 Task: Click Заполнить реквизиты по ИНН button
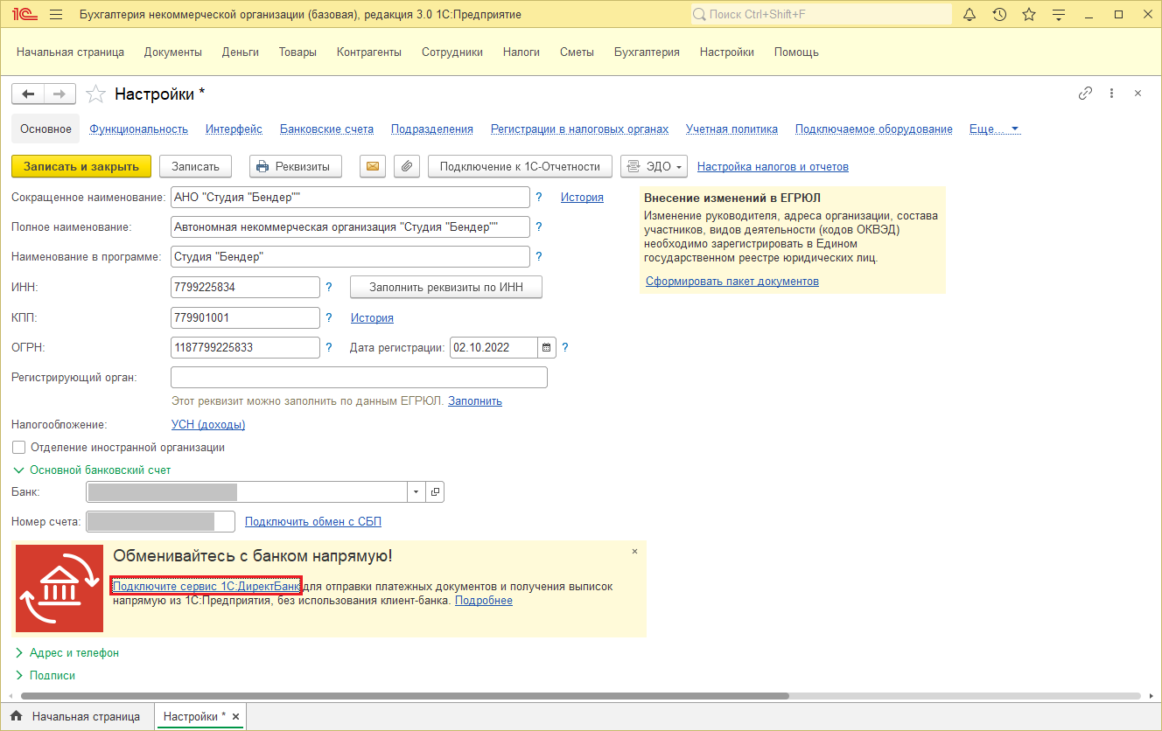446,287
